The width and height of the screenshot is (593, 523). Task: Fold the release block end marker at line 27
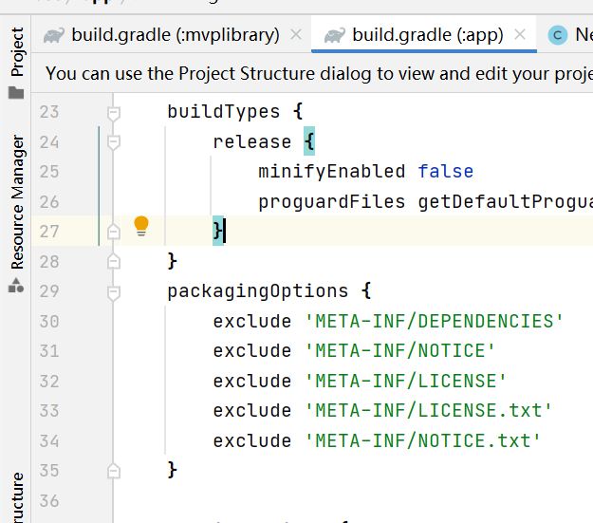(x=114, y=232)
